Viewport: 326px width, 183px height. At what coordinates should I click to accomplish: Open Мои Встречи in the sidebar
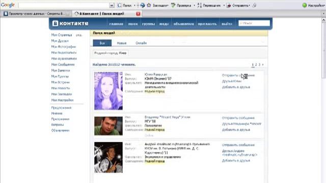pyautogui.click(x=61, y=82)
